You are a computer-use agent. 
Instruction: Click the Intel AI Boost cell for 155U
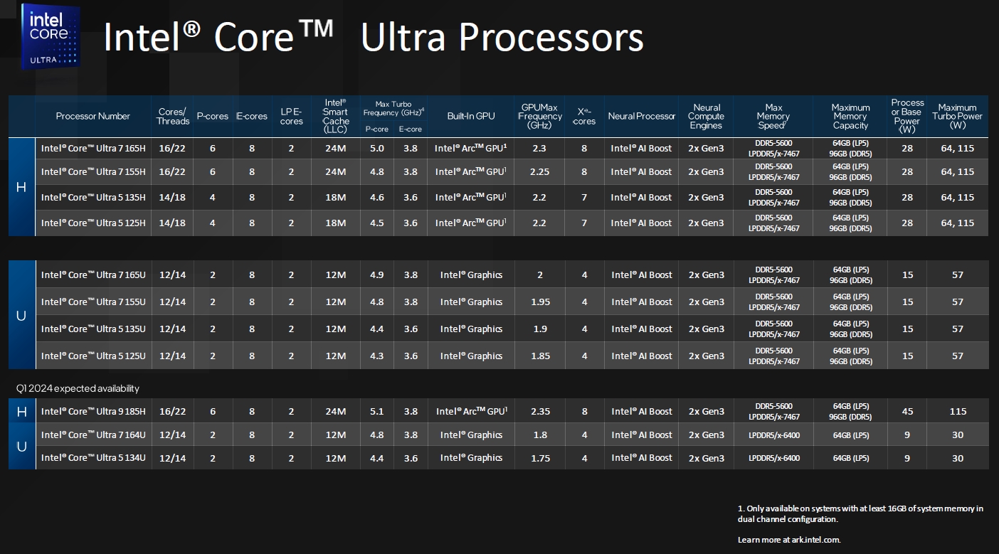[x=641, y=302]
